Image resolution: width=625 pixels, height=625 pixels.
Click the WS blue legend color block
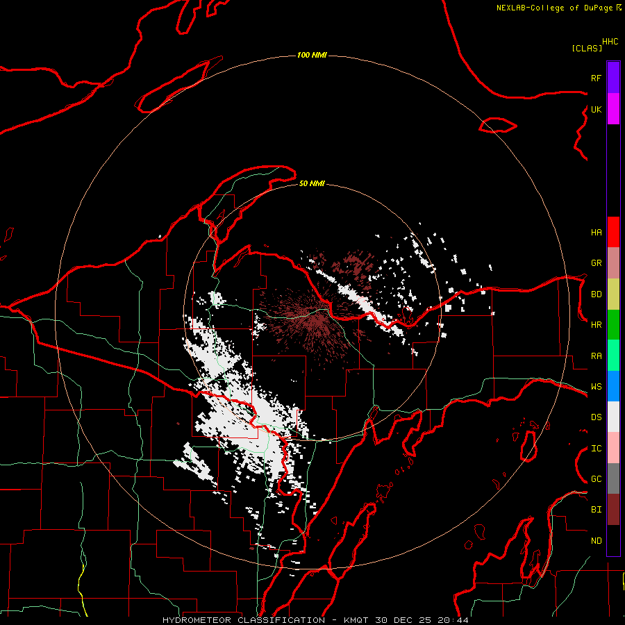(x=613, y=386)
